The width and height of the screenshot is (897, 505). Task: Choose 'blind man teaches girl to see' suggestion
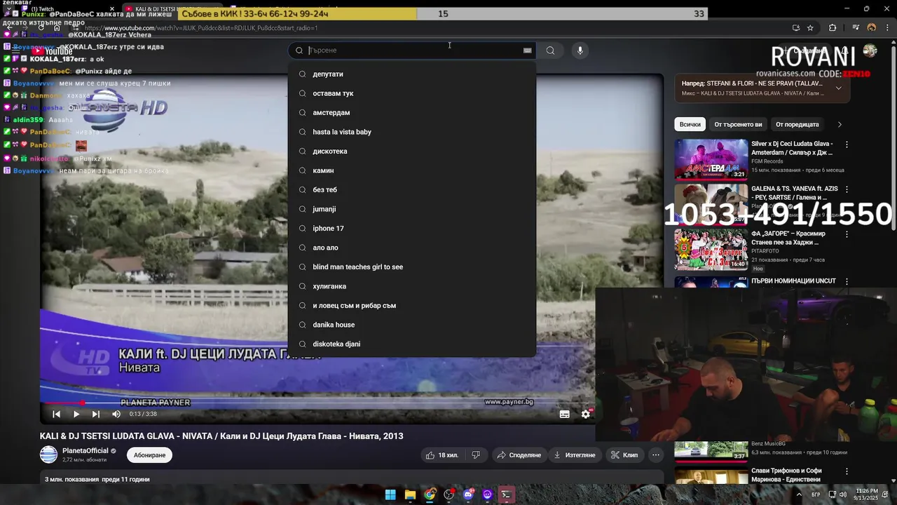click(x=412, y=267)
